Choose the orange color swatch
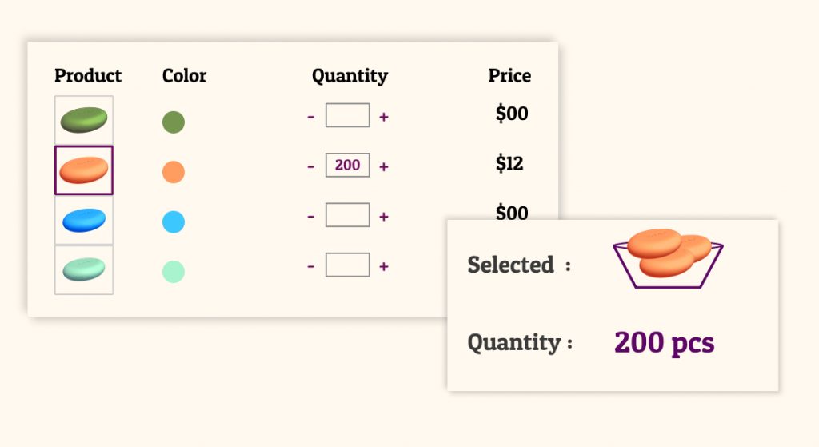 (x=174, y=172)
